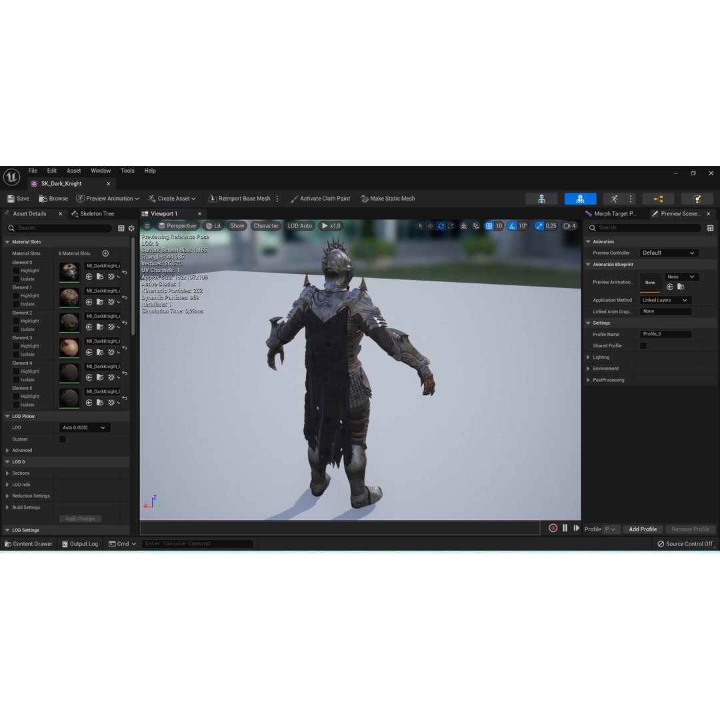The height and width of the screenshot is (720, 720).
Task: Toggle grid snapping in viewport toolbar
Action: tap(489, 226)
